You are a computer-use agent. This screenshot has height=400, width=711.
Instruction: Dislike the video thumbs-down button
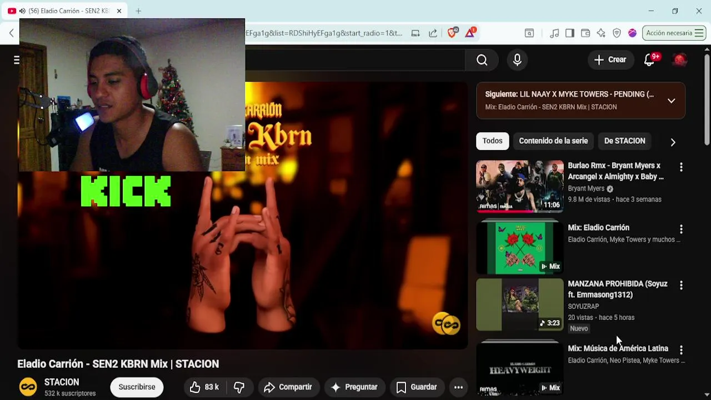coord(239,387)
